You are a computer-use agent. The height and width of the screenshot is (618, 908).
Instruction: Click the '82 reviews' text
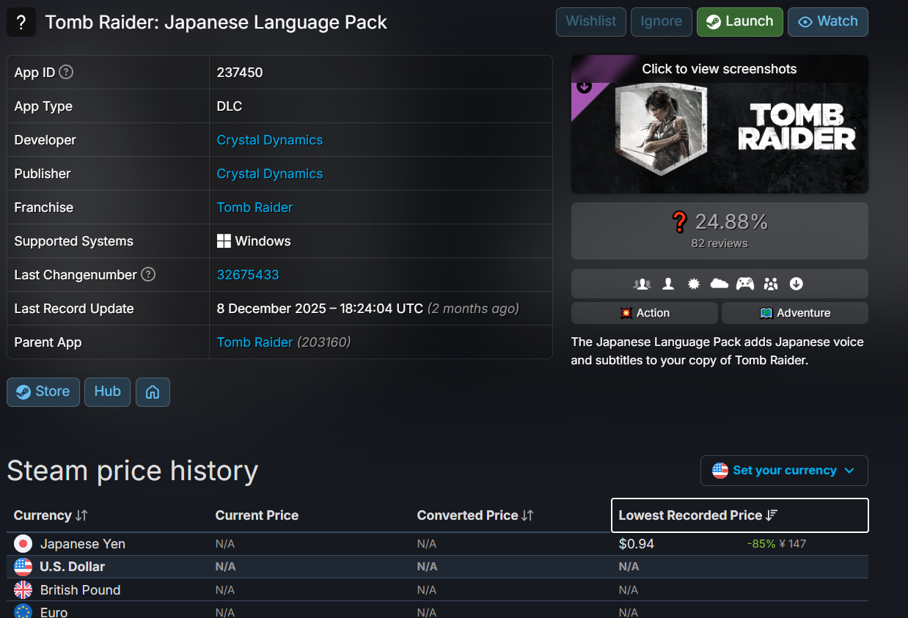[720, 243]
